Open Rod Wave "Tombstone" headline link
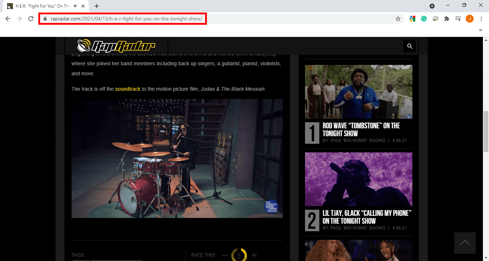Viewport: 489px width, 261px height. point(361,129)
